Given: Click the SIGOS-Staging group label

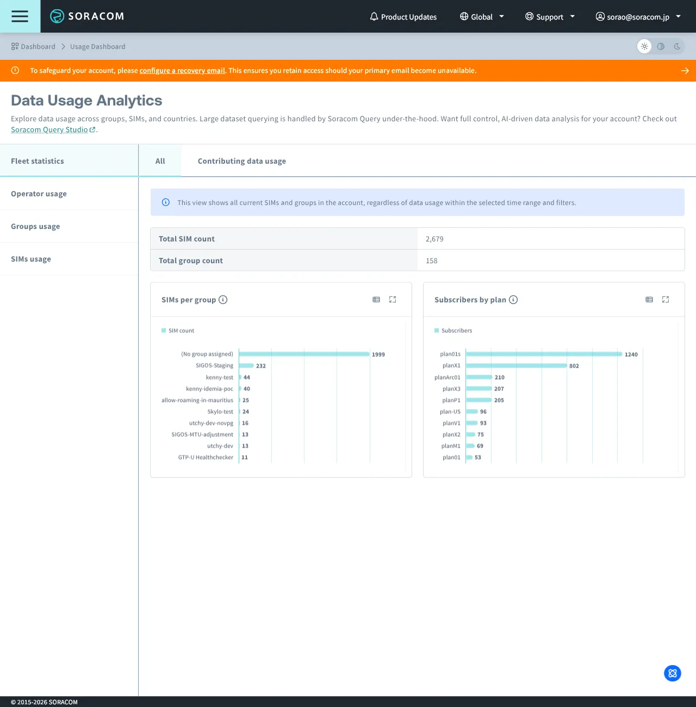Looking at the screenshot, I should pyautogui.click(x=214, y=365).
